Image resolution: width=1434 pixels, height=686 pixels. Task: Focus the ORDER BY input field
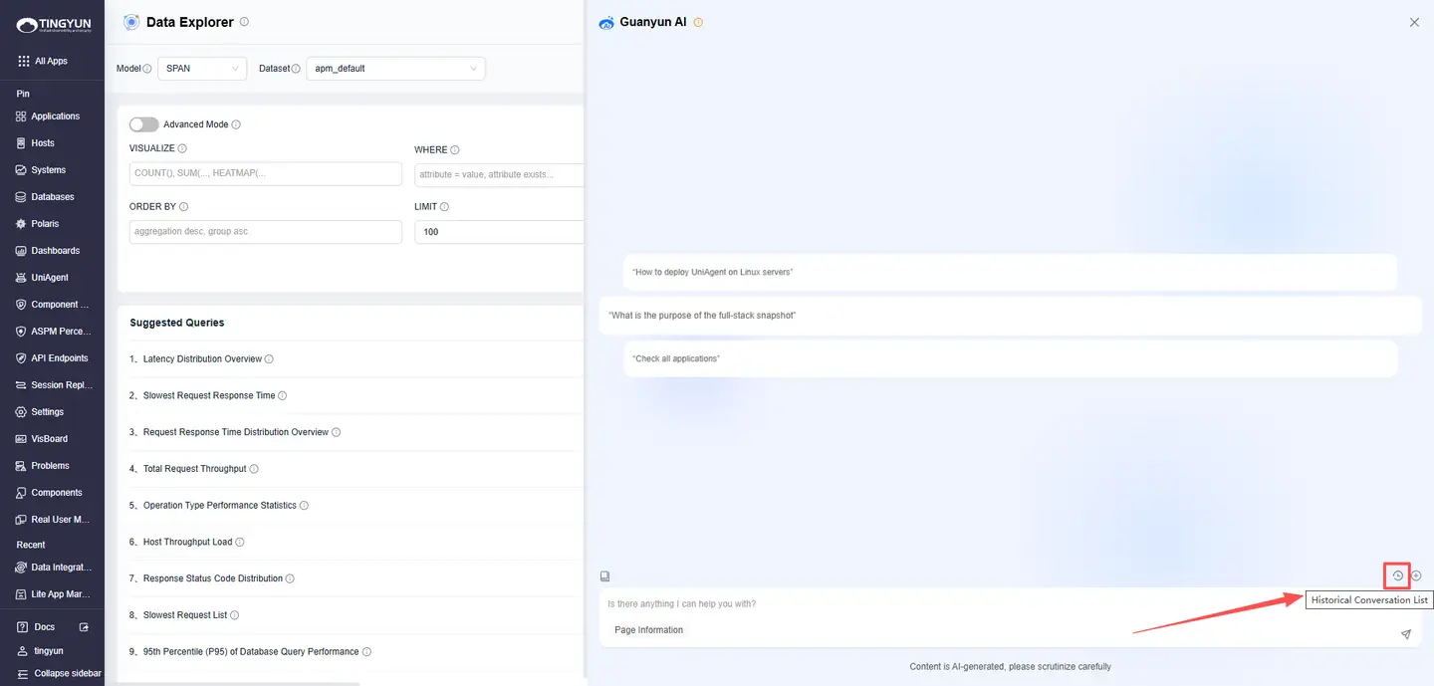pyautogui.click(x=265, y=232)
